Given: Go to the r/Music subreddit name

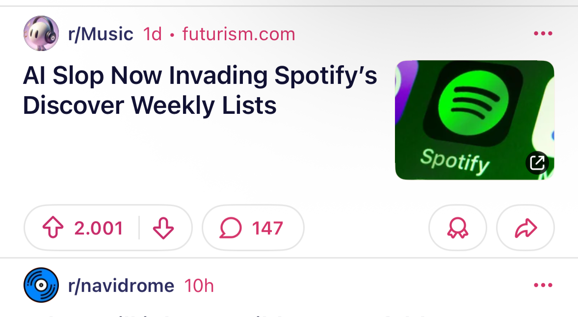Looking at the screenshot, I should coord(101,34).
